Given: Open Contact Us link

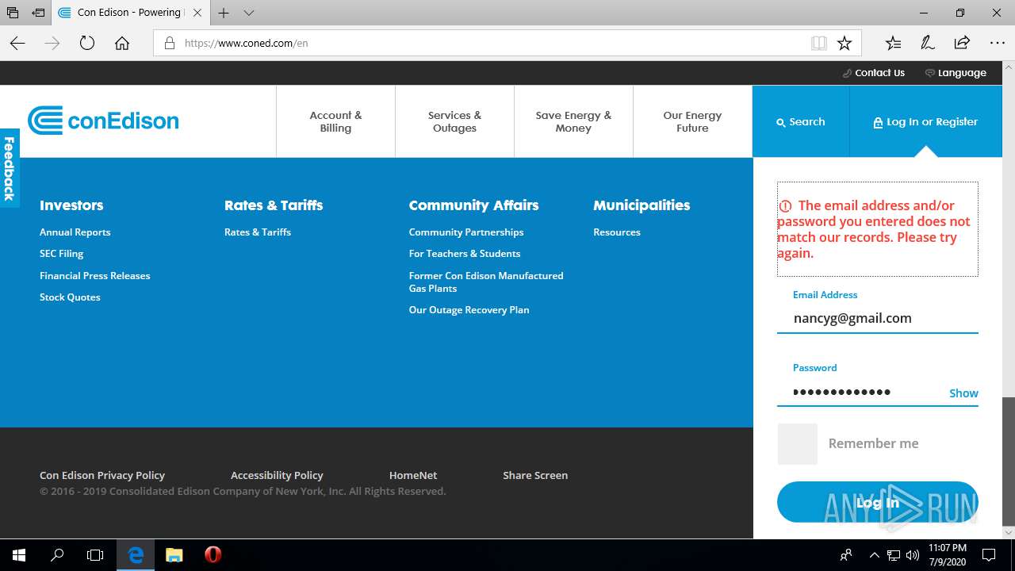Looking at the screenshot, I should pyautogui.click(x=873, y=73).
